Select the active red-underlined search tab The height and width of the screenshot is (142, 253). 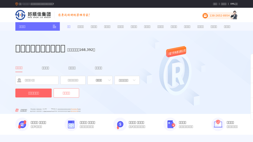point(19,68)
